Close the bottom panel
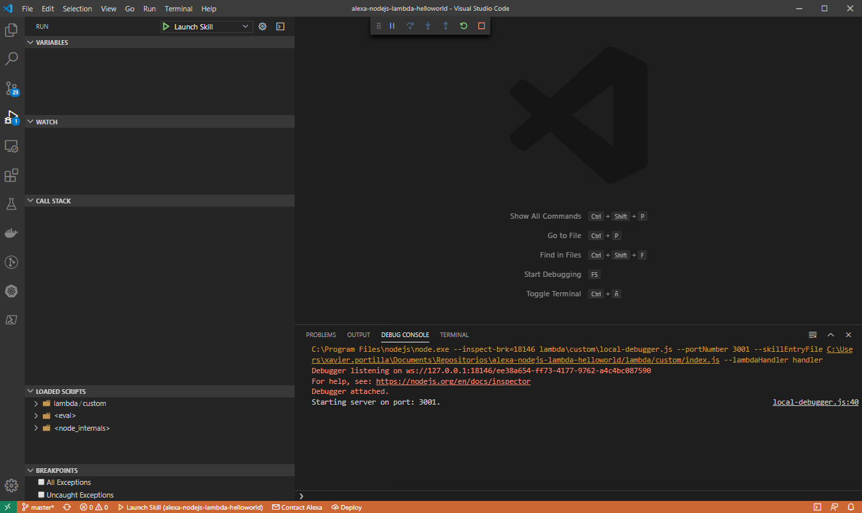 pyautogui.click(x=848, y=334)
